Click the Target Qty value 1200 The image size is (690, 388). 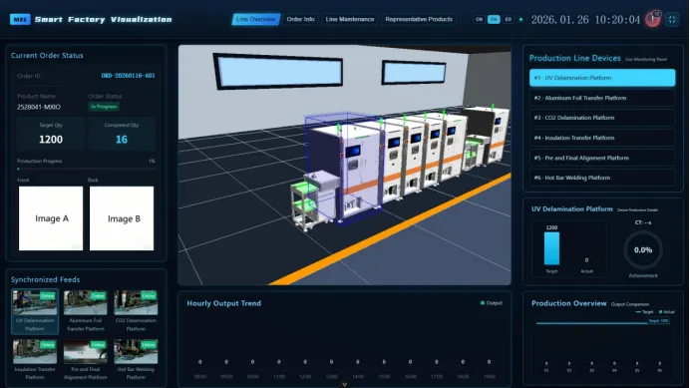click(51, 140)
